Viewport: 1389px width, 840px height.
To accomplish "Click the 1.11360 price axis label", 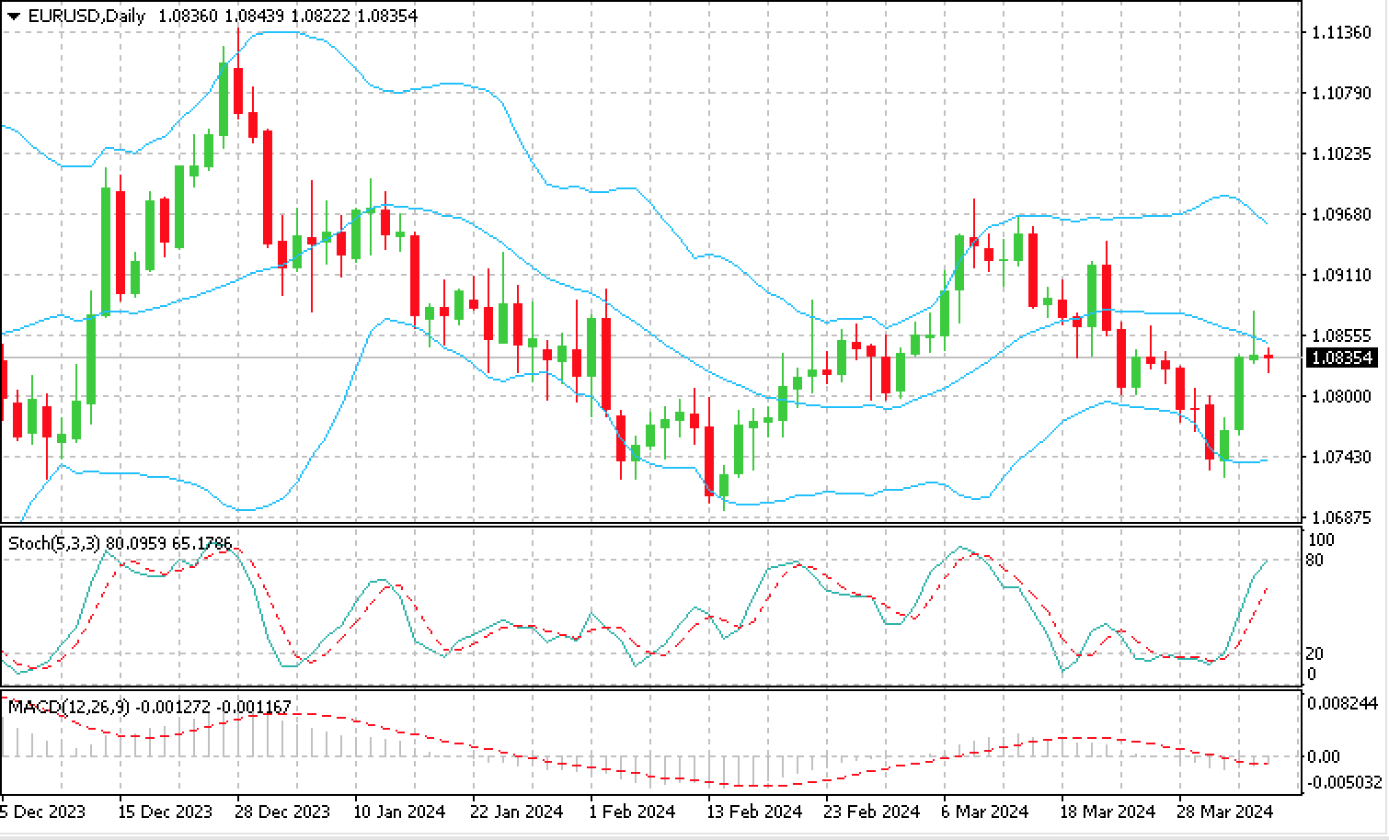I will coord(1339,33).
